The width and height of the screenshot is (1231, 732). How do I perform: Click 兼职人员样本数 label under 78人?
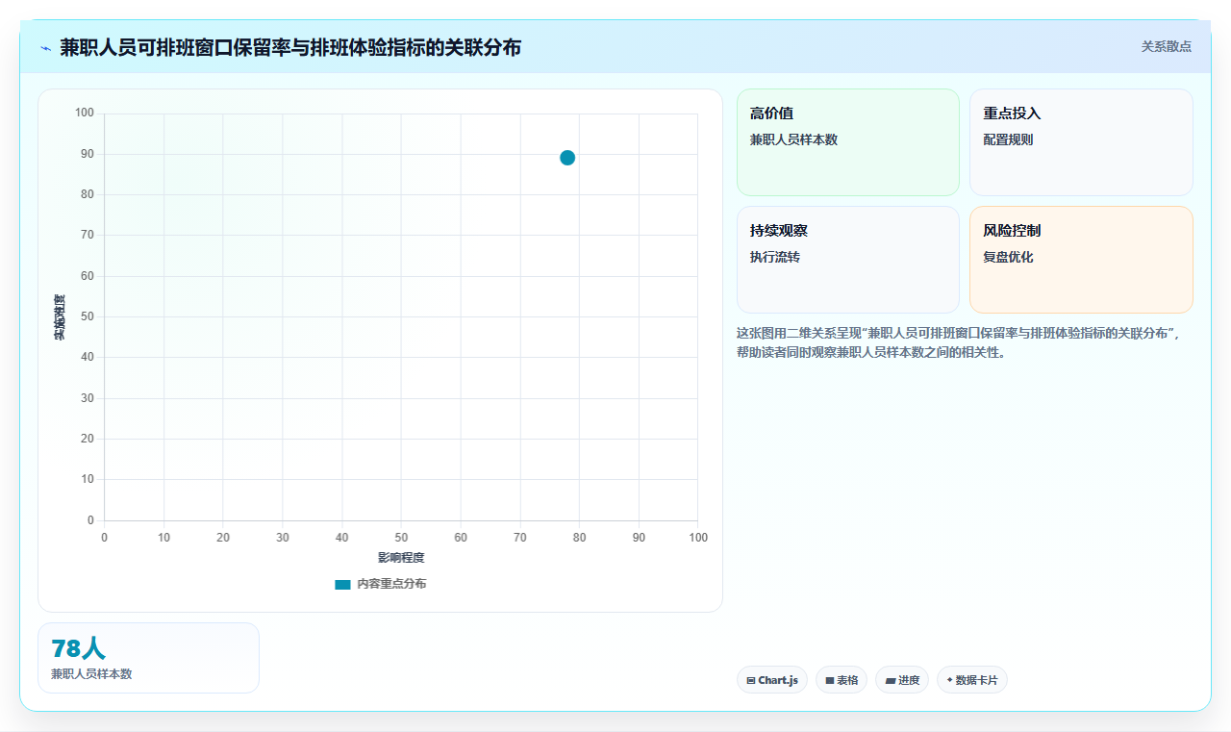(x=91, y=674)
